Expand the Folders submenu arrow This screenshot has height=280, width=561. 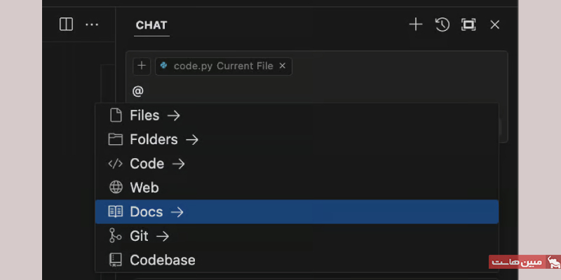pos(191,139)
